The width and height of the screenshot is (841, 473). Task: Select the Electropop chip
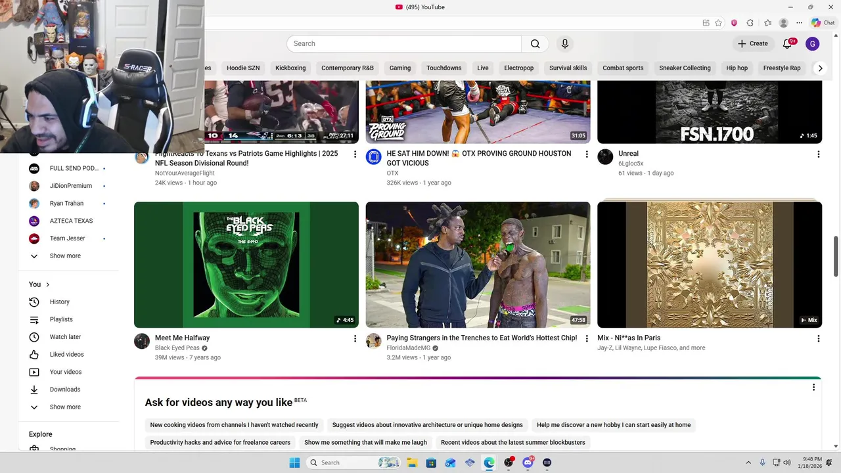[x=519, y=68]
